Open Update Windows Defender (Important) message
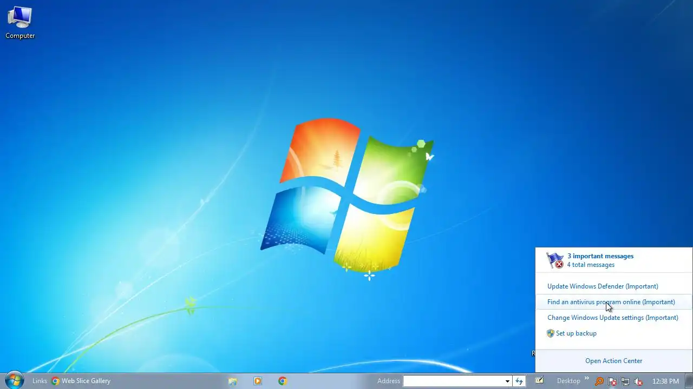This screenshot has height=389, width=693. click(x=603, y=286)
